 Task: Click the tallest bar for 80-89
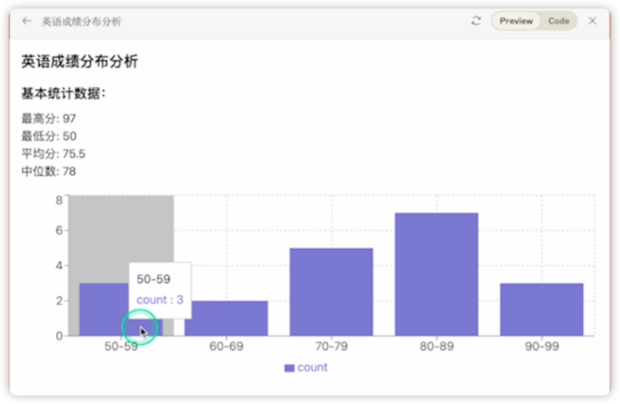(436, 274)
